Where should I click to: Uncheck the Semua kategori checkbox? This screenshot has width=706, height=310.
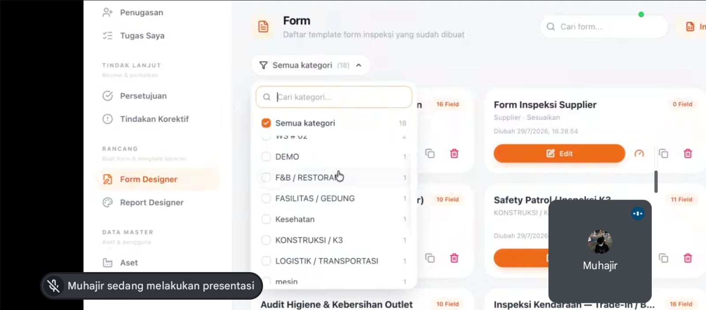point(266,123)
